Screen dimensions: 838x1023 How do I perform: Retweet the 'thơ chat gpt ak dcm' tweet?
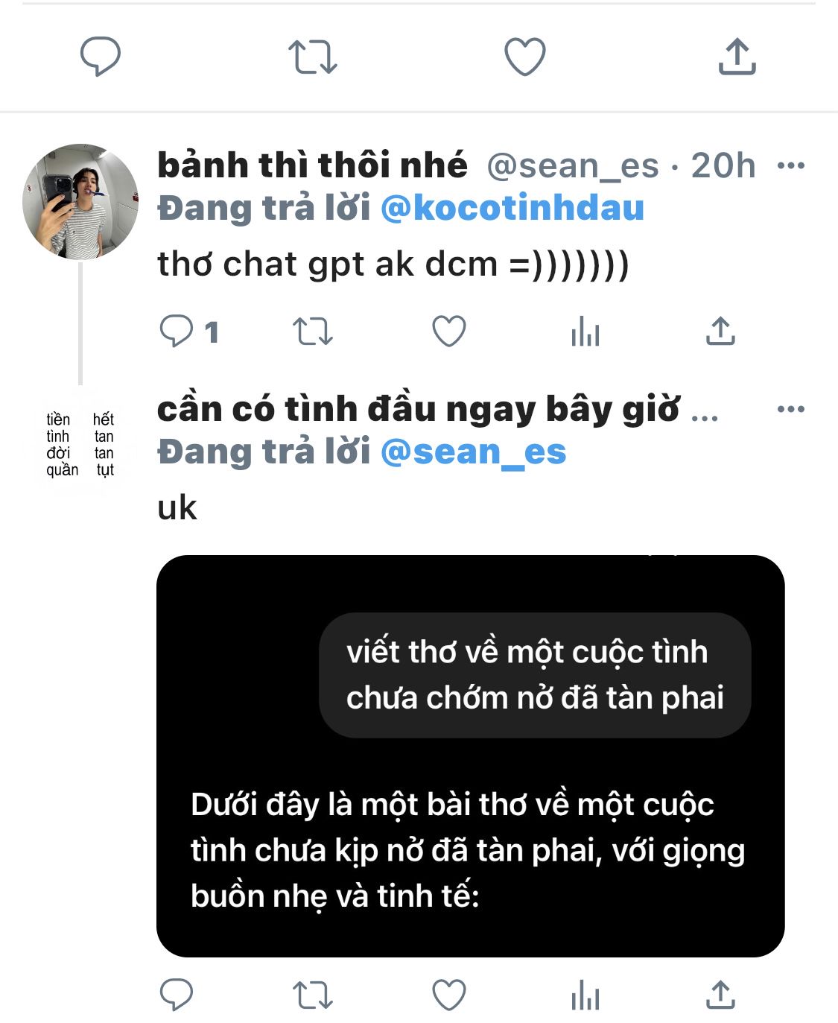312,332
